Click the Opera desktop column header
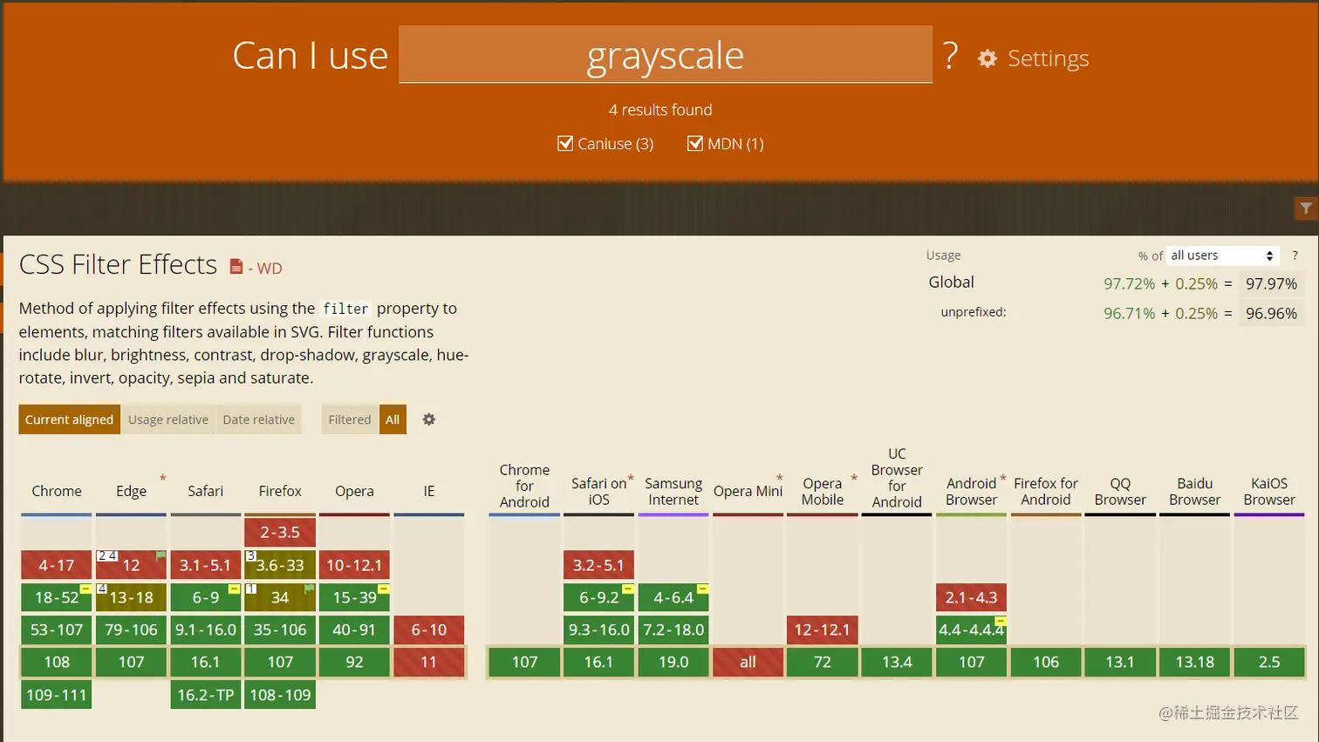This screenshot has width=1319, height=742. tap(354, 491)
